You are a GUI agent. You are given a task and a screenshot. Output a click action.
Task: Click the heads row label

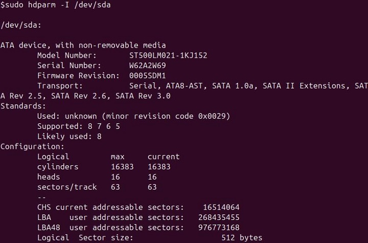pyautogui.click(x=49, y=177)
